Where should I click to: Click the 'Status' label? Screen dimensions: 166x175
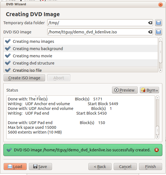pyautogui.click(x=12, y=90)
